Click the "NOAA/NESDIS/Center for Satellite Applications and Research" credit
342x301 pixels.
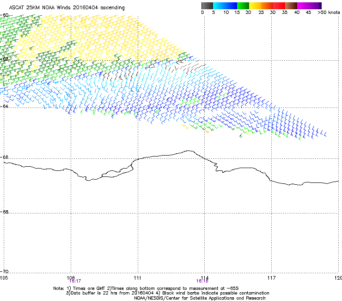pos(200,298)
